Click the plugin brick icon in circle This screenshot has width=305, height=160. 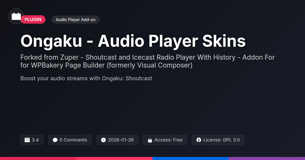tap(16, 16)
